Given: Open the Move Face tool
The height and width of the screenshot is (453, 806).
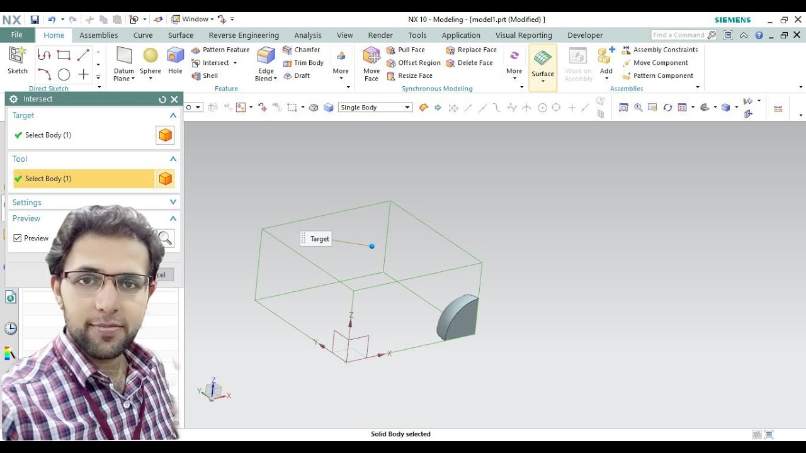Looking at the screenshot, I should click(372, 64).
